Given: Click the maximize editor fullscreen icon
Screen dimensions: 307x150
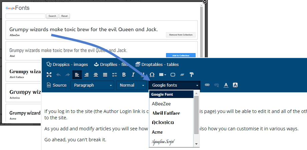Looking at the screenshot, I should 49,75.
